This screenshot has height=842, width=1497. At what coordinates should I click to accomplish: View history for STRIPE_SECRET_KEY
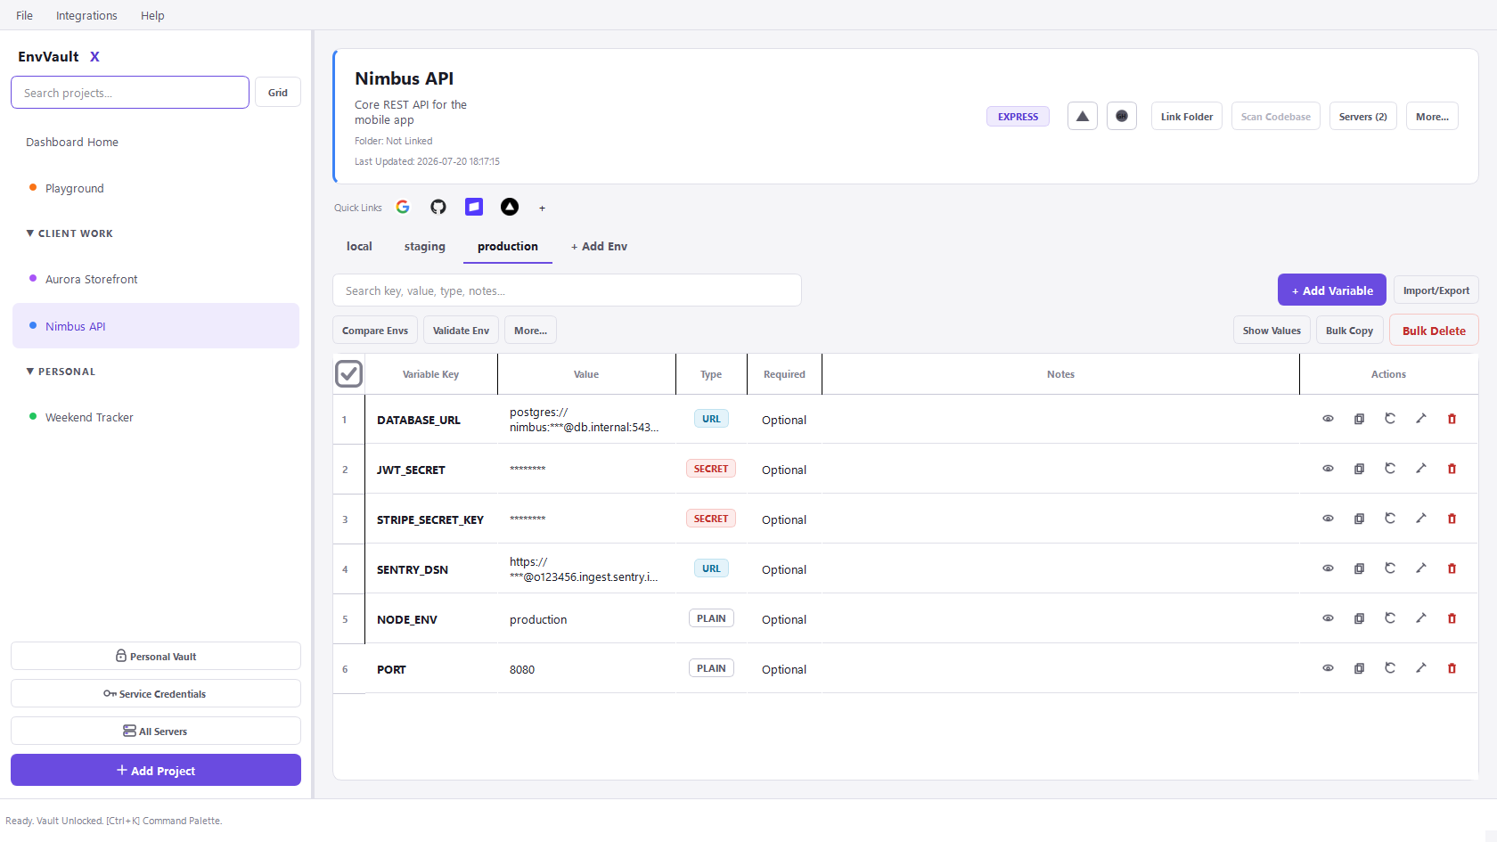1390,519
